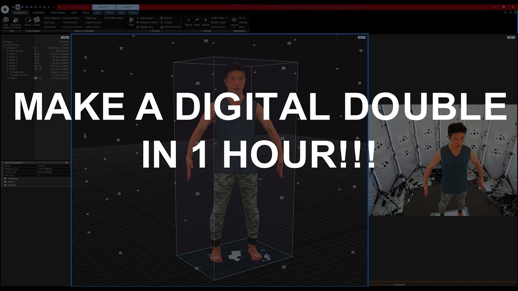518x291 pixels.
Task: Toggle visibility eye for Model 7
Action: 36,69
